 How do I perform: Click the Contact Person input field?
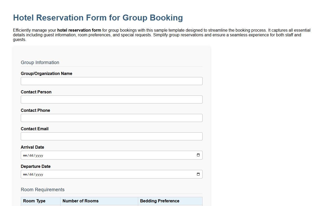(x=111, y=99)
